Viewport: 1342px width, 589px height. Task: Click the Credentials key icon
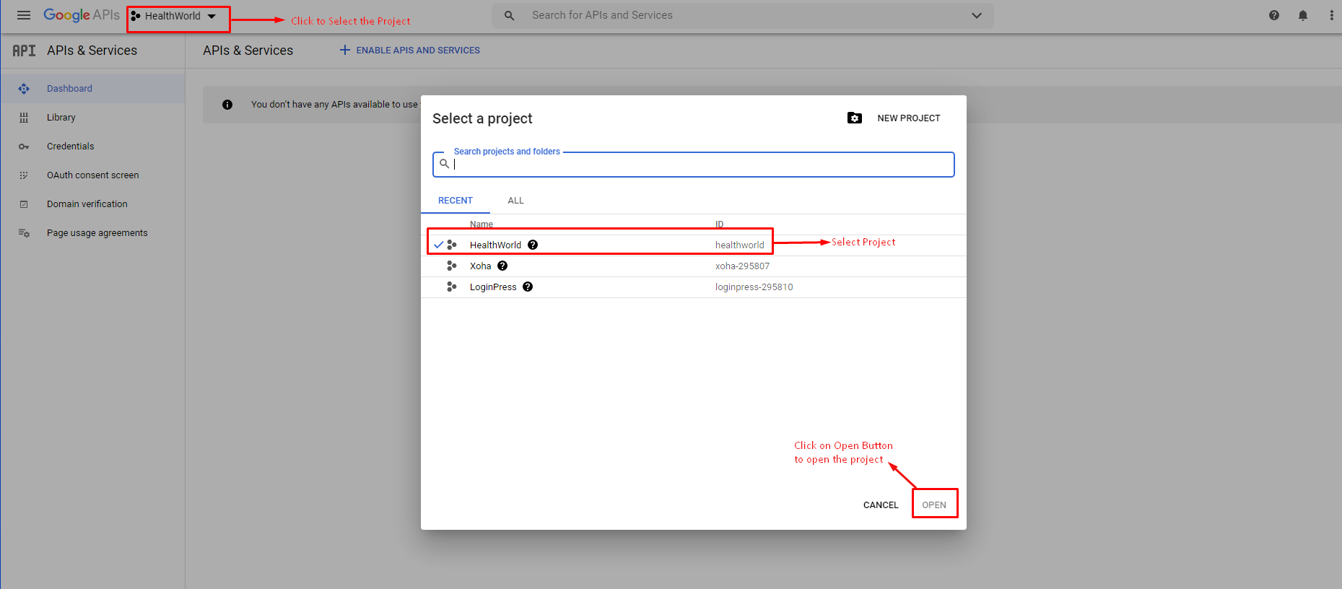click(x=24, y=147)
